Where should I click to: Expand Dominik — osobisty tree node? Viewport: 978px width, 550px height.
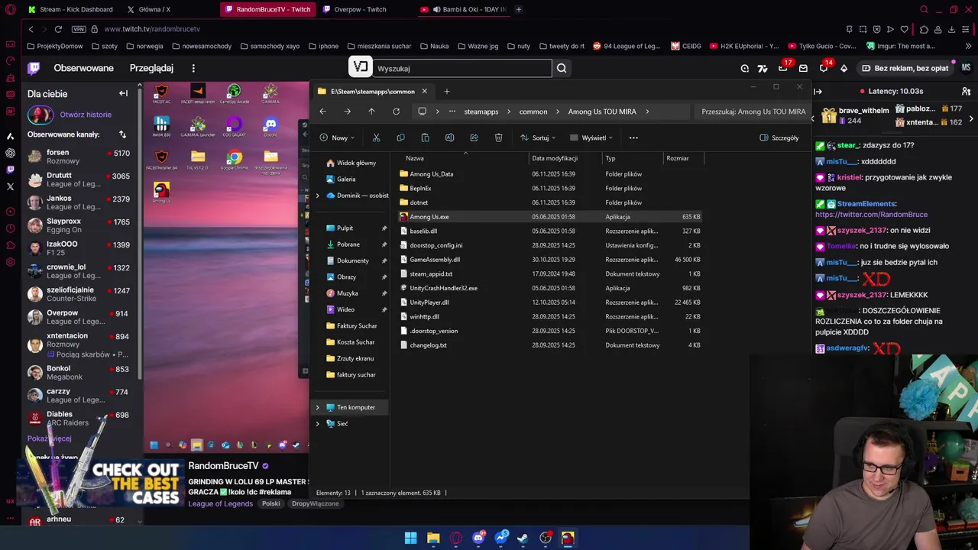318,196
